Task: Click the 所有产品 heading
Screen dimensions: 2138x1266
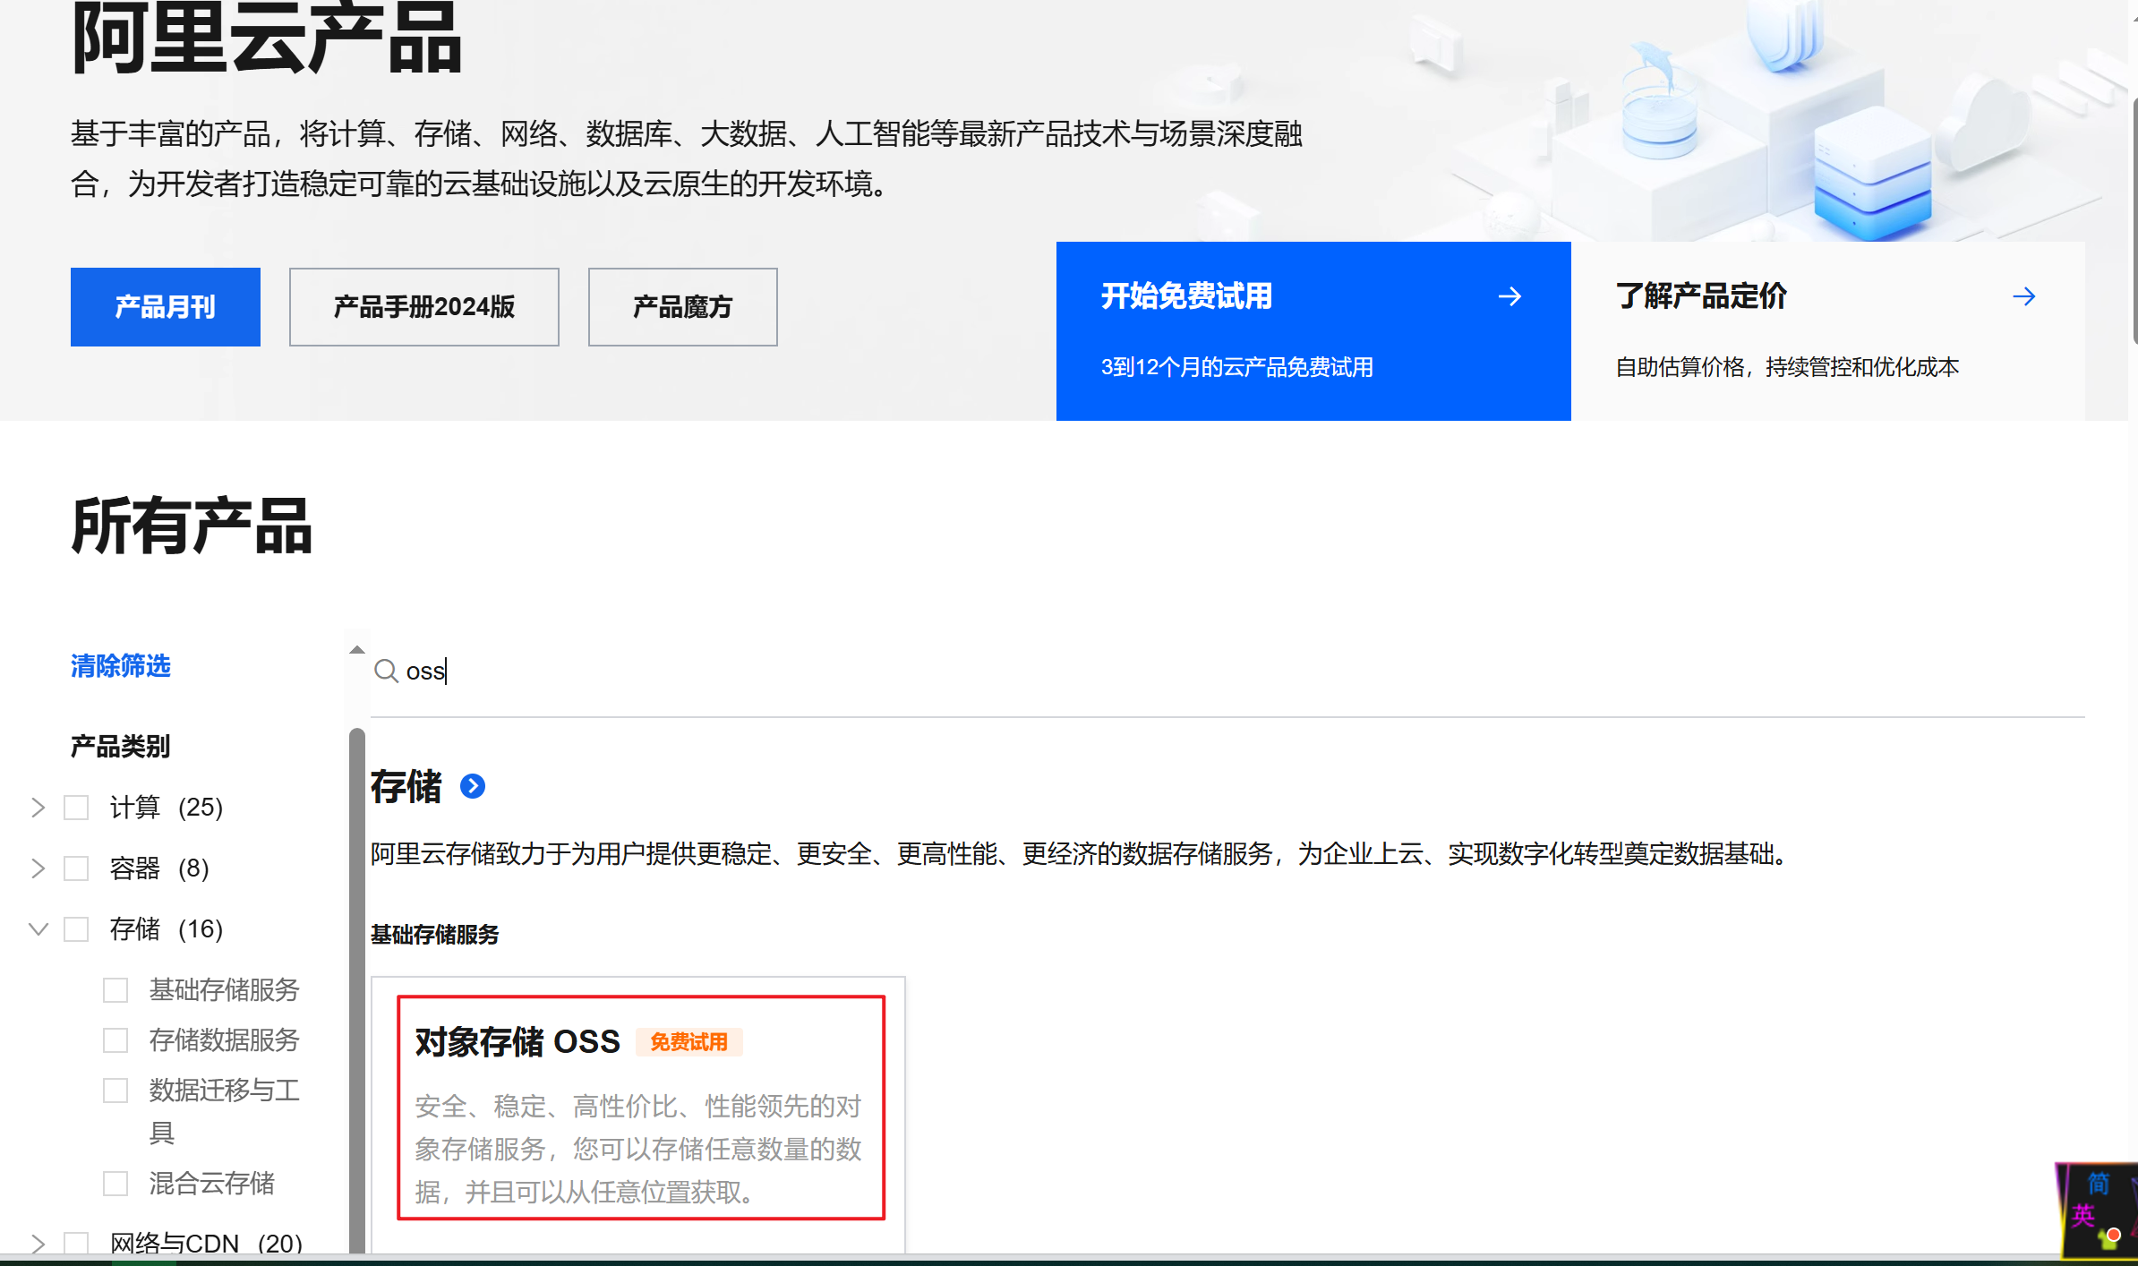Action: point(192,526)
